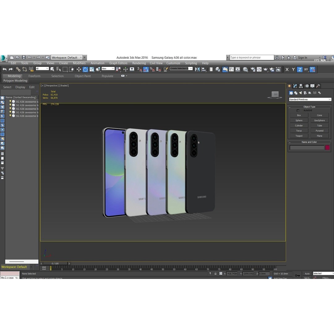This screenshot has height=334, width=334.
Task: Open the Modifiers menu
Action: (x=79, y=63)
